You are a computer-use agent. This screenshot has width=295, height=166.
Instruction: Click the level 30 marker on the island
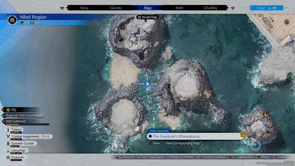click(x=265, y=114)
